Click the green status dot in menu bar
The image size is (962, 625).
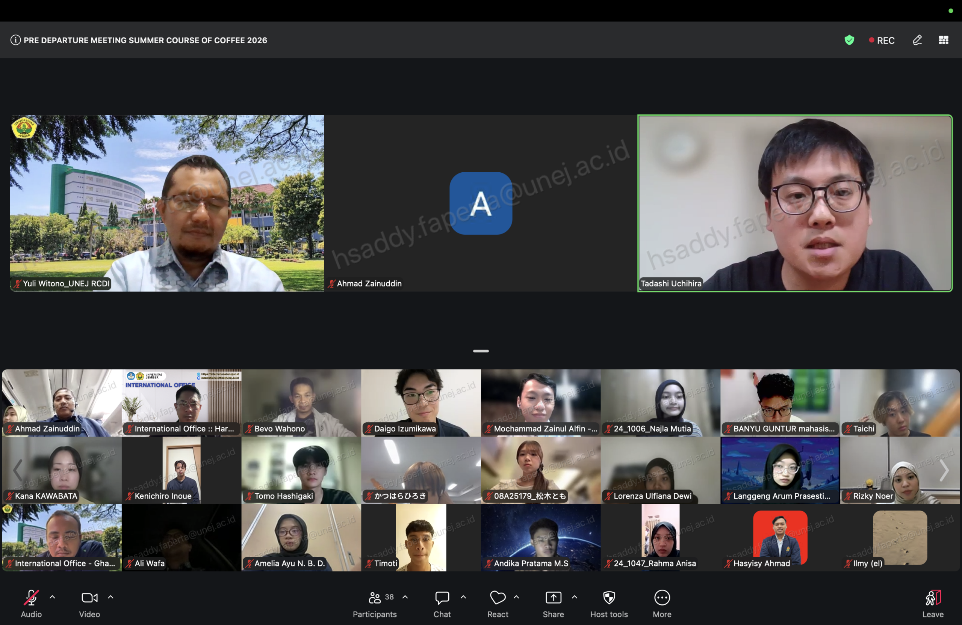pyautogui.click(x=951, y=11)
